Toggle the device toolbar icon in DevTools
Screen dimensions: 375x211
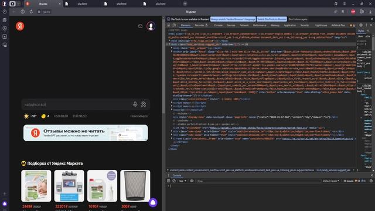click(x=174, y=25)
